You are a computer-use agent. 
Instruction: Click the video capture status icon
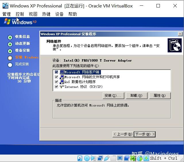tap(127, 158)
